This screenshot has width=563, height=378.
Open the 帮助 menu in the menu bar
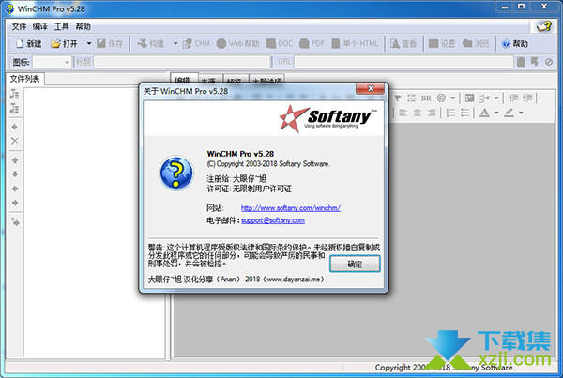click(83, 26)
